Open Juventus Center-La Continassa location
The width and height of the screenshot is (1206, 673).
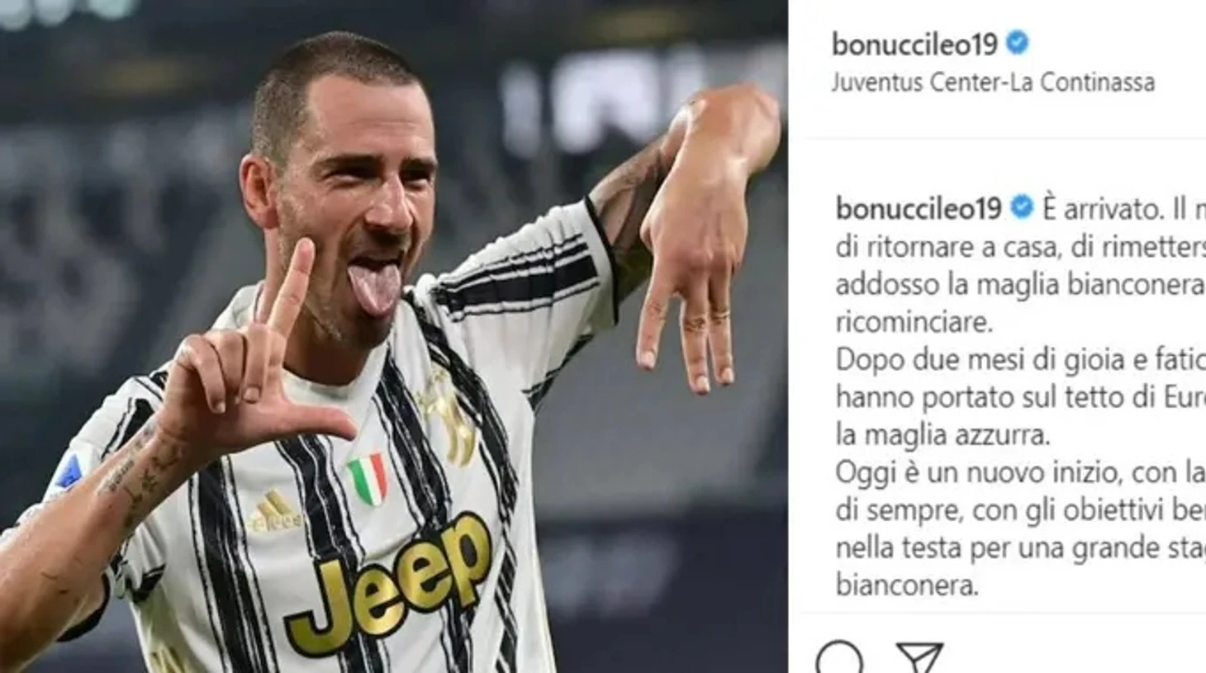pos(993,82)
